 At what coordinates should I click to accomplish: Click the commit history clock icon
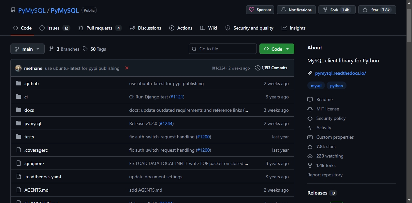coord(258,68)
